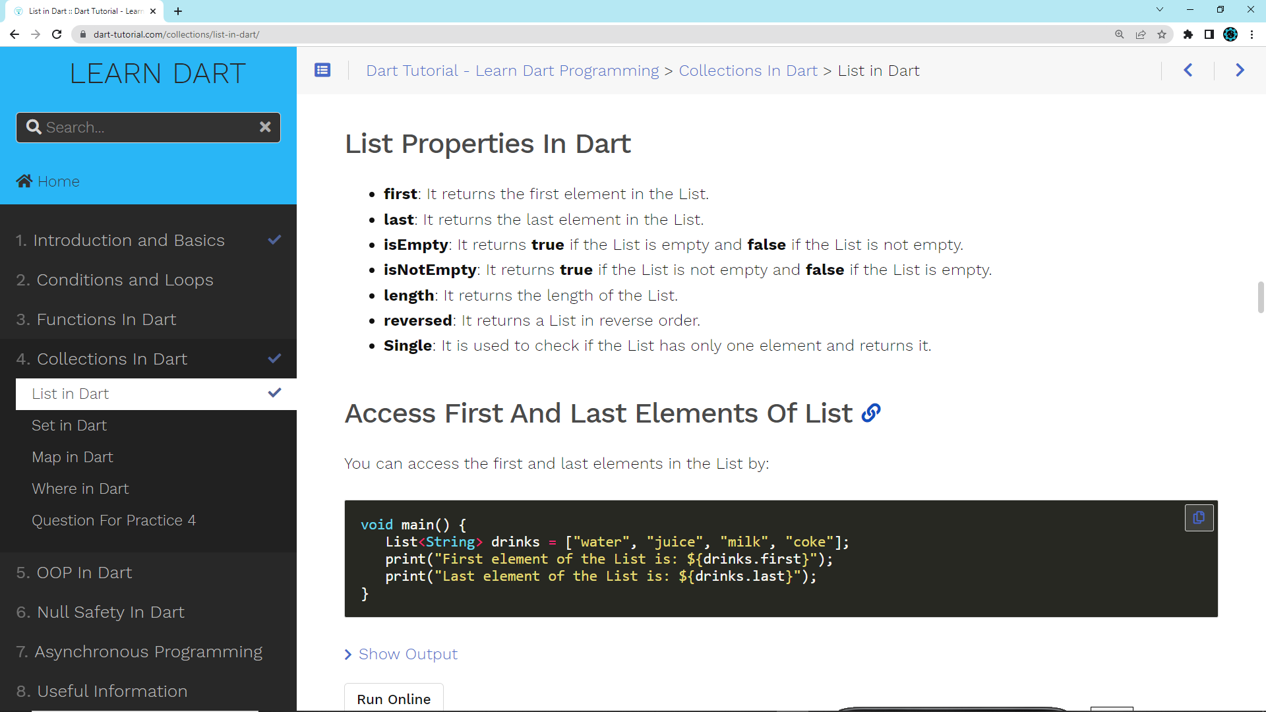Image resolution: width=1266 pixels, height=712 pixels.
Task: Click Run Online button
Action: click(x=394, y=699)
